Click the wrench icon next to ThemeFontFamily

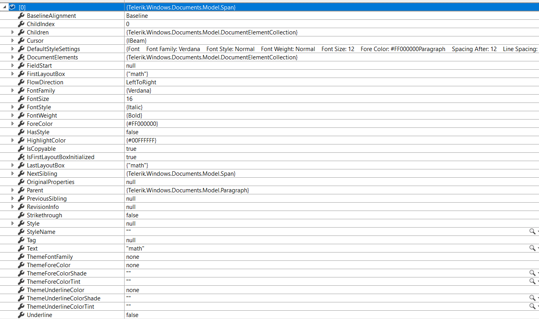21,257
